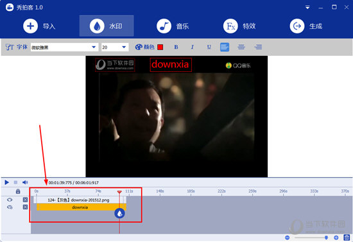This screenshot has width=353, height=242.
Task: Toggle visibility eye for downxia text track
Action: [10, 207]
